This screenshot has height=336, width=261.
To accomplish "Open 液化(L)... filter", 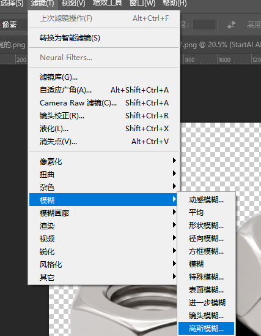I will pyautogui.click(x=104, y=129).
